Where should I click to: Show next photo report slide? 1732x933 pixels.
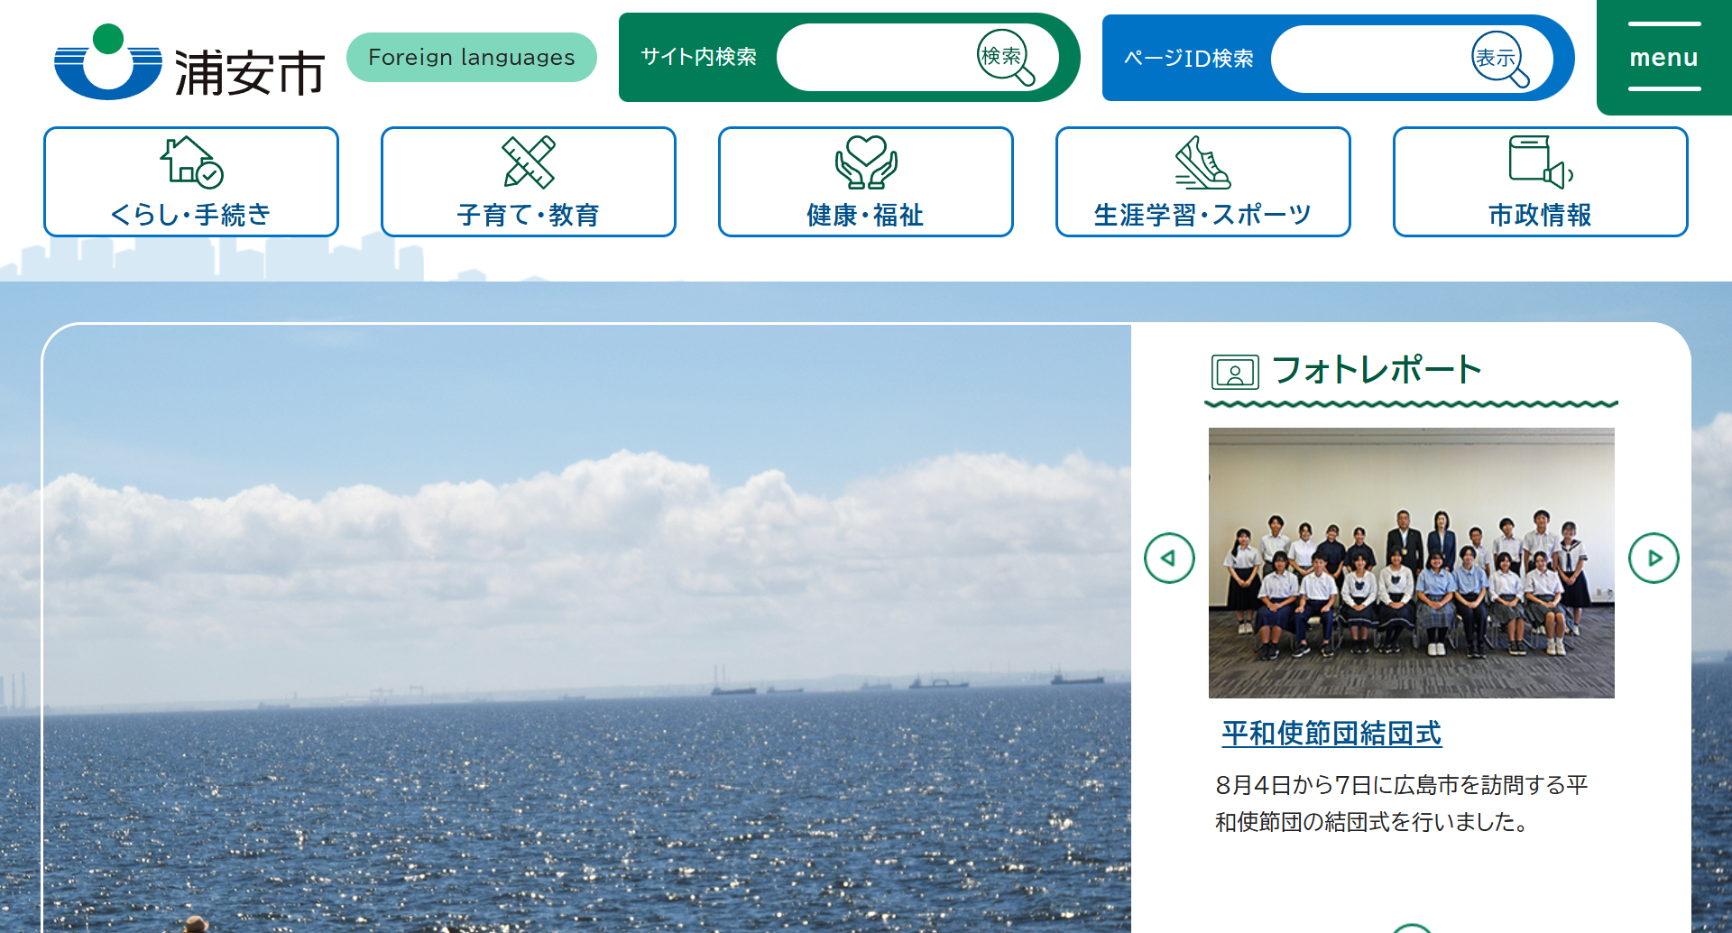pos(1654,558)
